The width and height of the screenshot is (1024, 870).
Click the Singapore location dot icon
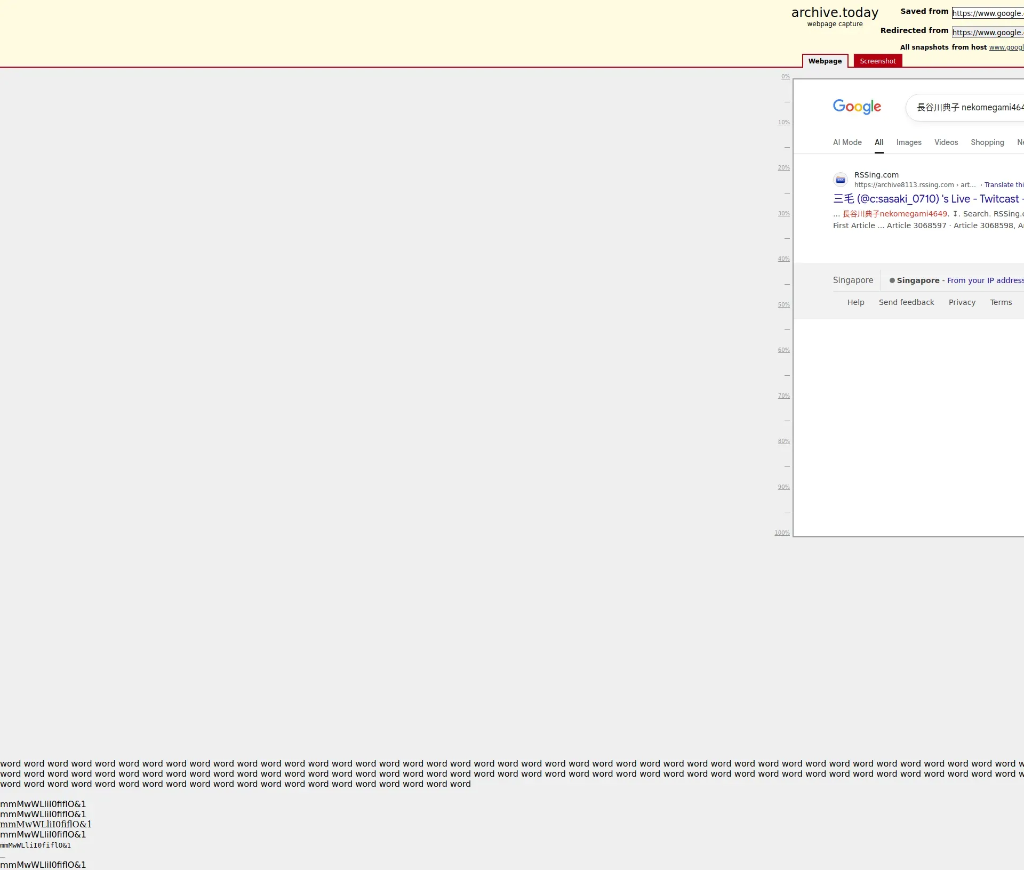point(892,280)
